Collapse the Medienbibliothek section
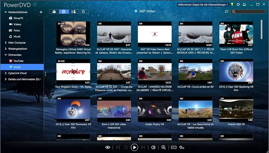The height and width of the screenshot is (153, 269). [6, 12]
